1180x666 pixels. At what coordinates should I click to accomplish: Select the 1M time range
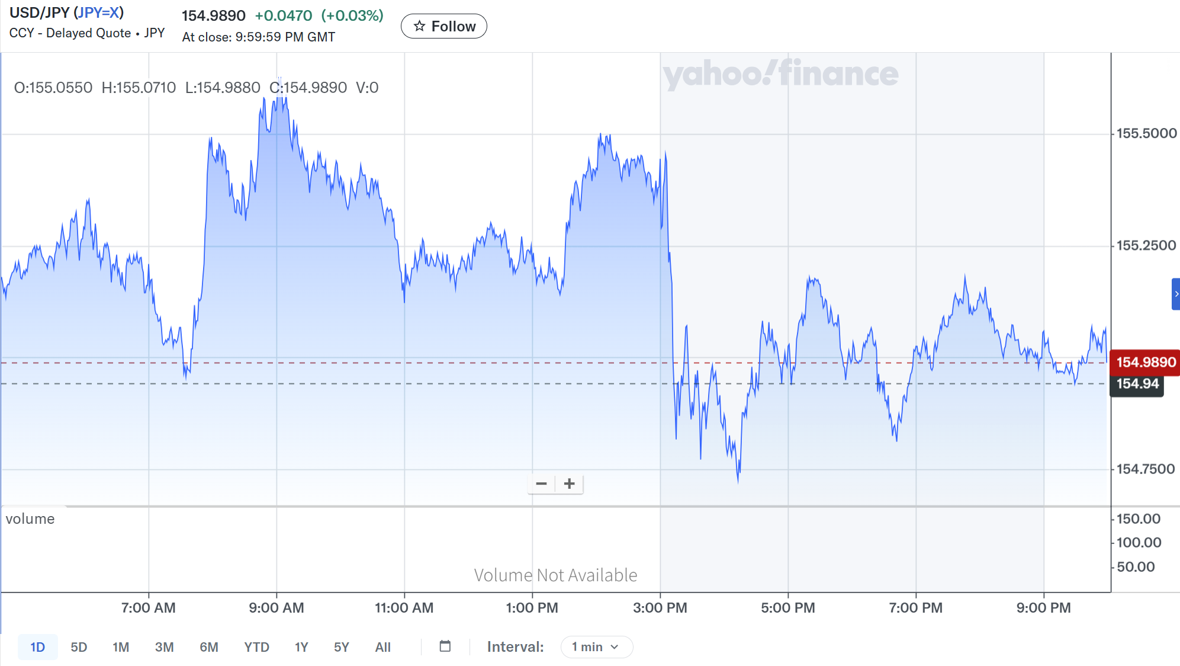coord(121,647)
